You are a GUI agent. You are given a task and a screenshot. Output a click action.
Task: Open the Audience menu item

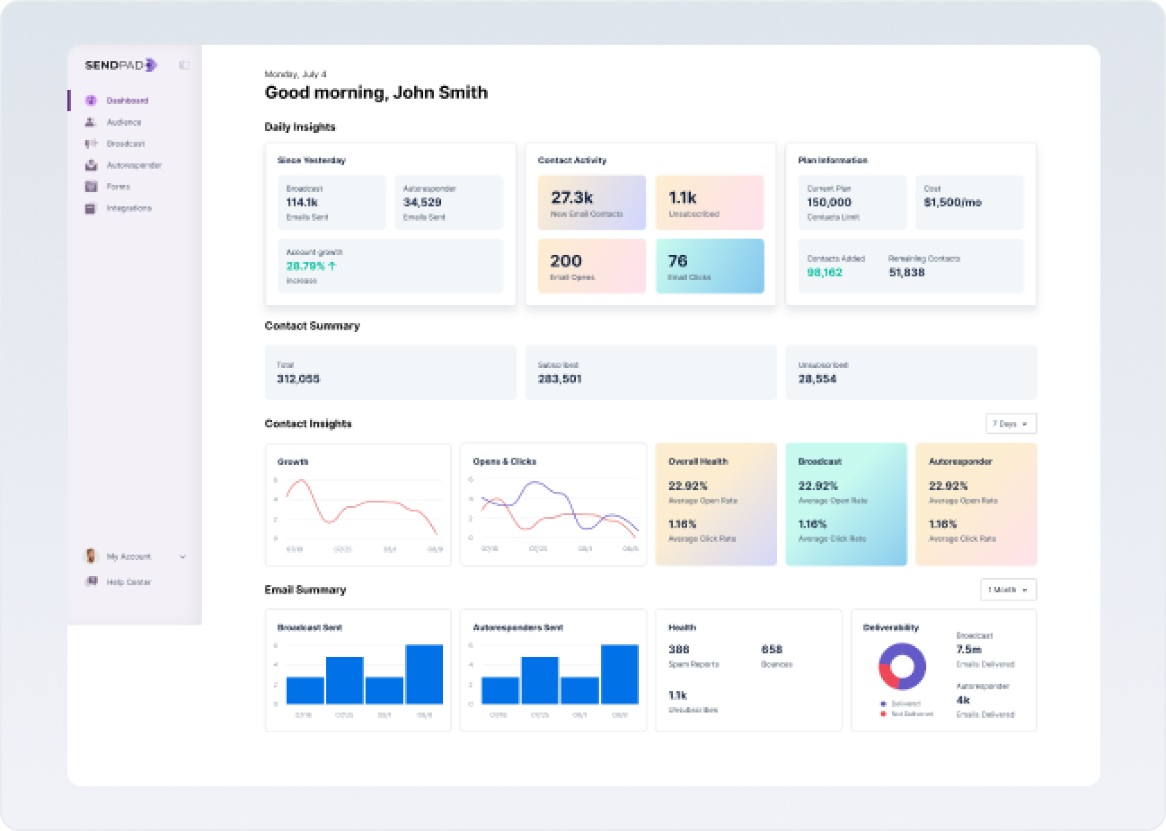pos(124,122)
